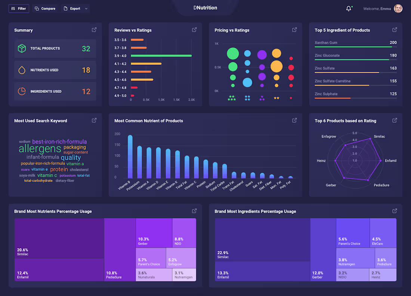The image size is (411, 296).
Task: Expand Most Used Search Keyword card
Action: 94,120
